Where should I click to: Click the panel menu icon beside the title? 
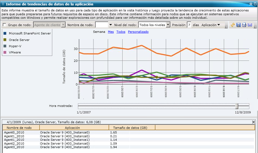coord(3,4)
